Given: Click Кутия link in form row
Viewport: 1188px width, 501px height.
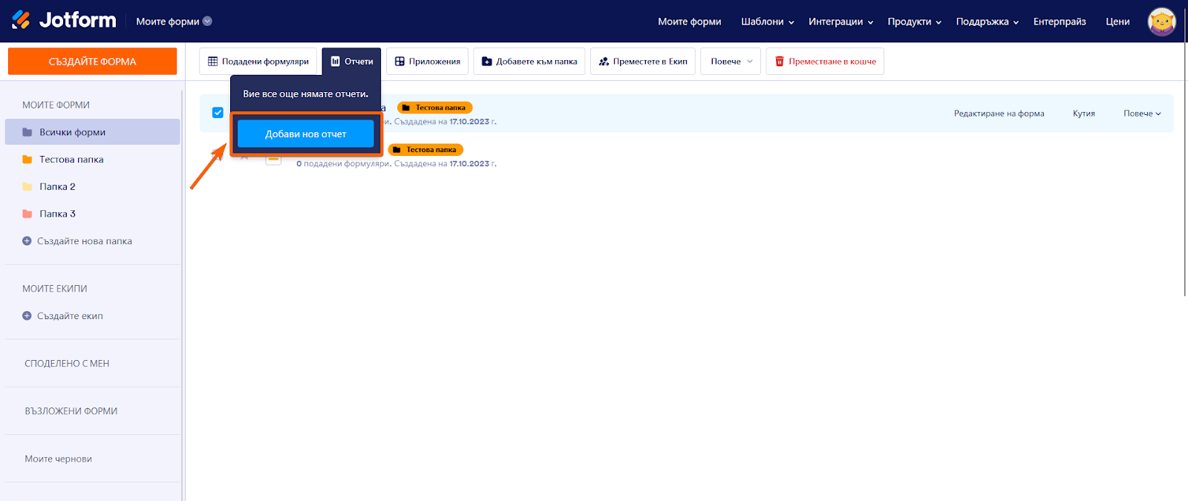Looking at the screenshot, I should (x=1084, y=114).
